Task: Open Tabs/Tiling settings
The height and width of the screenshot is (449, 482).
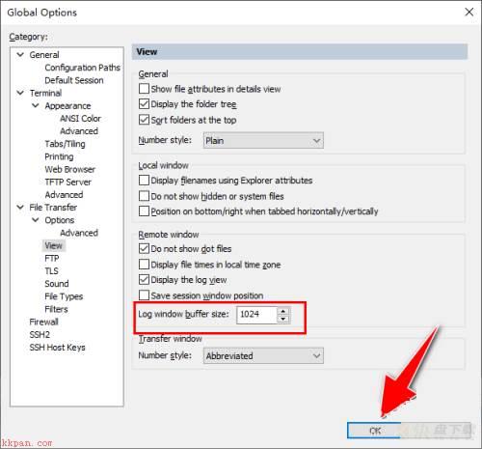Action: tap(65, 144)
